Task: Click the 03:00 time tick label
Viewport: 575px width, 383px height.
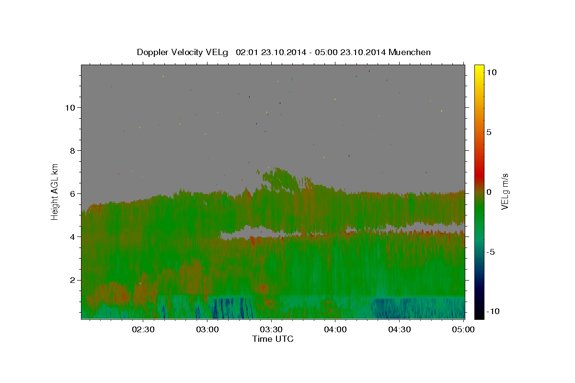Action: pyautogui.click(x=207, y=329)
